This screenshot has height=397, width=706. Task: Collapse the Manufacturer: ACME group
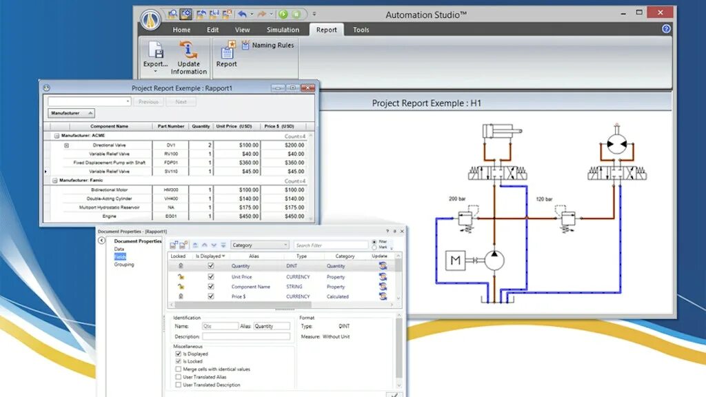click(57, 136)
